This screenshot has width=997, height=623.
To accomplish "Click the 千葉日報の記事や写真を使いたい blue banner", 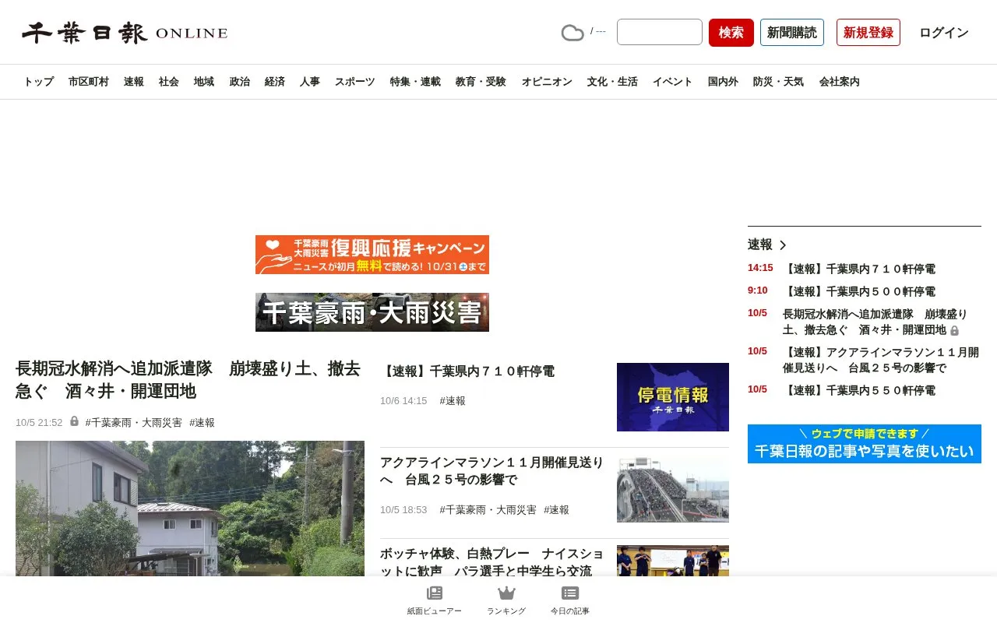I will [x=865, y=444].
